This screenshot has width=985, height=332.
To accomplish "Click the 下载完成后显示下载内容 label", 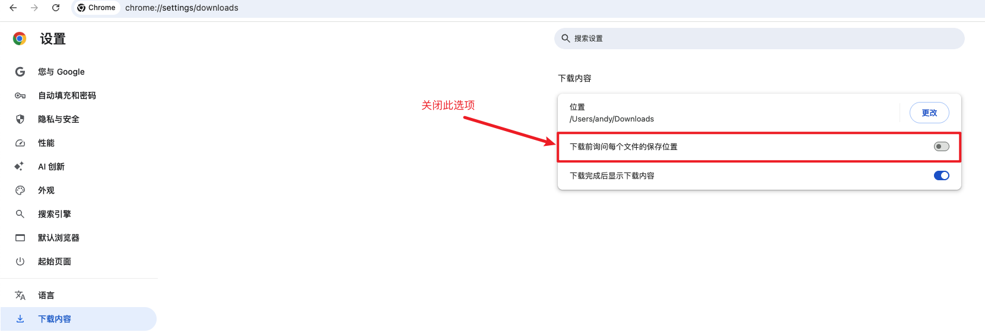I will (612, 176).
